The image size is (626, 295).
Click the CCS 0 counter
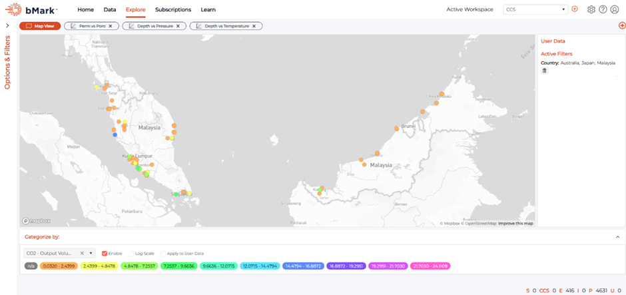547,290
